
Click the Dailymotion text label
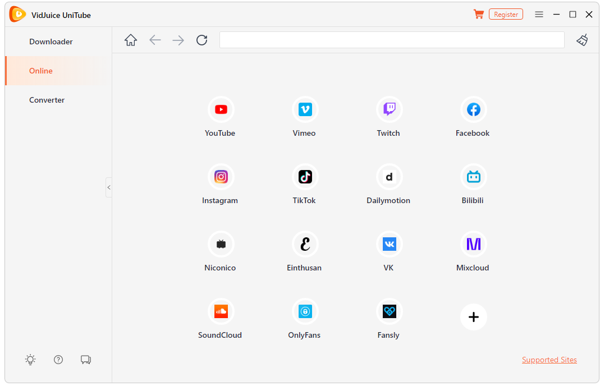388,200
